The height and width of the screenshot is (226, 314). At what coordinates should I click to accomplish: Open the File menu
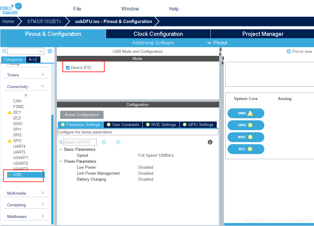(x=77, y=9)
